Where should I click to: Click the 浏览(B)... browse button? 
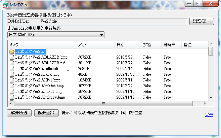[202, 21]
